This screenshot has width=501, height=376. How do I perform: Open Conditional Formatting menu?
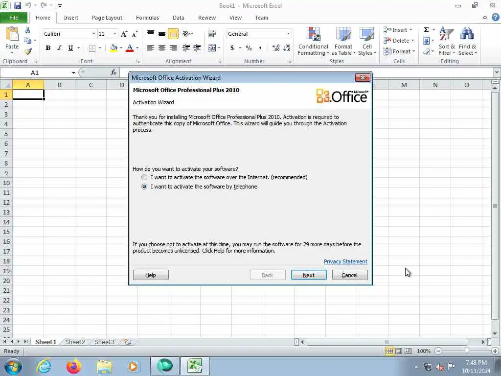[313, 41]
